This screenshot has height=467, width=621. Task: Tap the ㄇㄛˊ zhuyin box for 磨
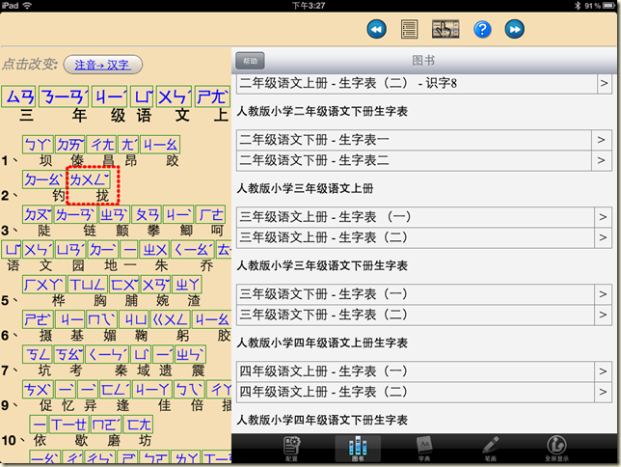click(106, 425)
